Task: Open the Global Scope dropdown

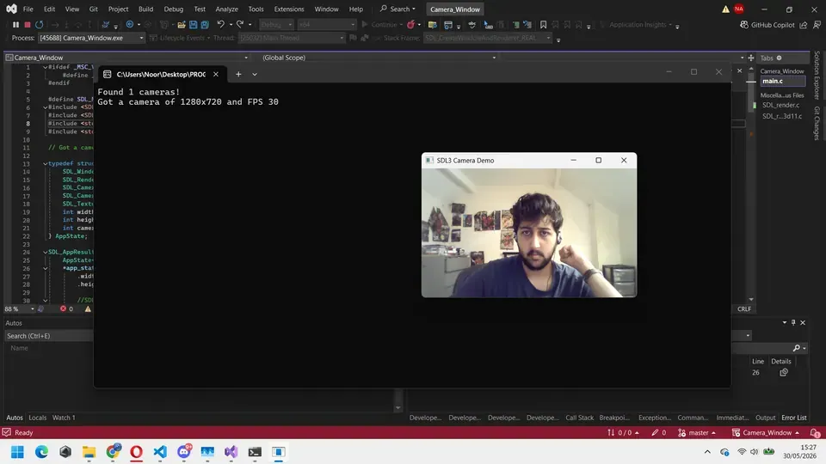Action: click(x=379, y=58)
